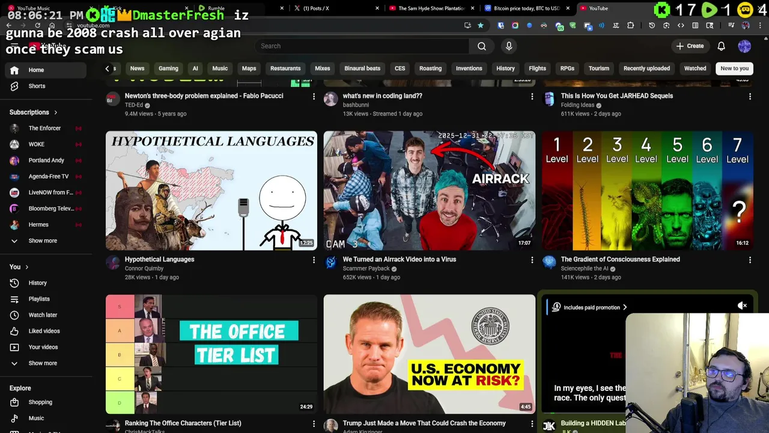Viewport: 769px width, 433px height.
Task: Open options for JARHEAD Sequels video
Action: click(750, 96)
